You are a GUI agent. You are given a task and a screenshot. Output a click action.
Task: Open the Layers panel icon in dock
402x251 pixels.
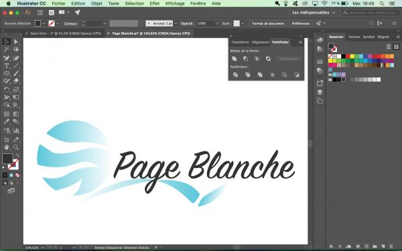pyautogui.click(x=320, y=92)
